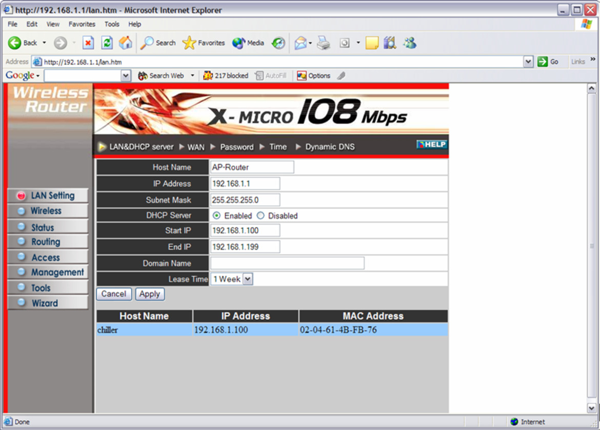Open the Tools menu in the menu bar
The image size is (600, 430).
(x=112, y=24)
